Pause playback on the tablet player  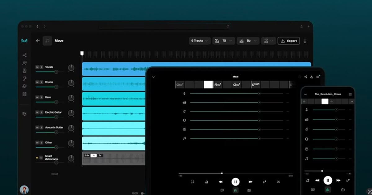point(235,182)
